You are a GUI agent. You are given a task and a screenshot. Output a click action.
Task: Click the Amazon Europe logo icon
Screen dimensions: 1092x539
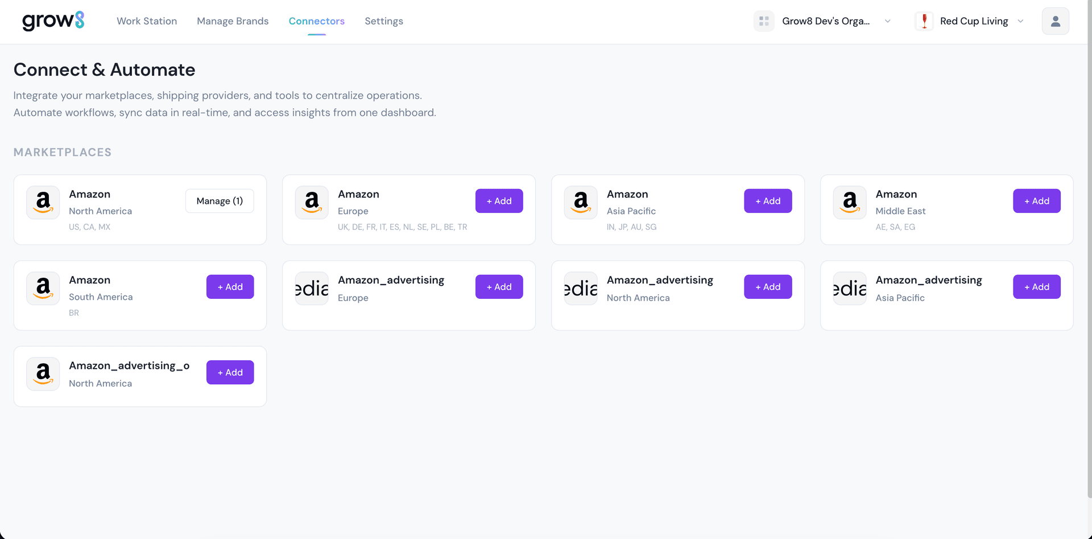(x=312, y=202)
